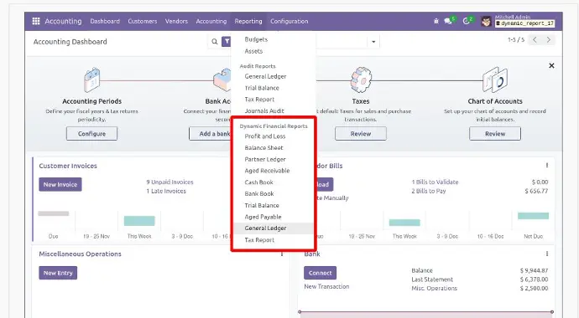Expand the search options dropdown arrow

click(x=373, y=42)
